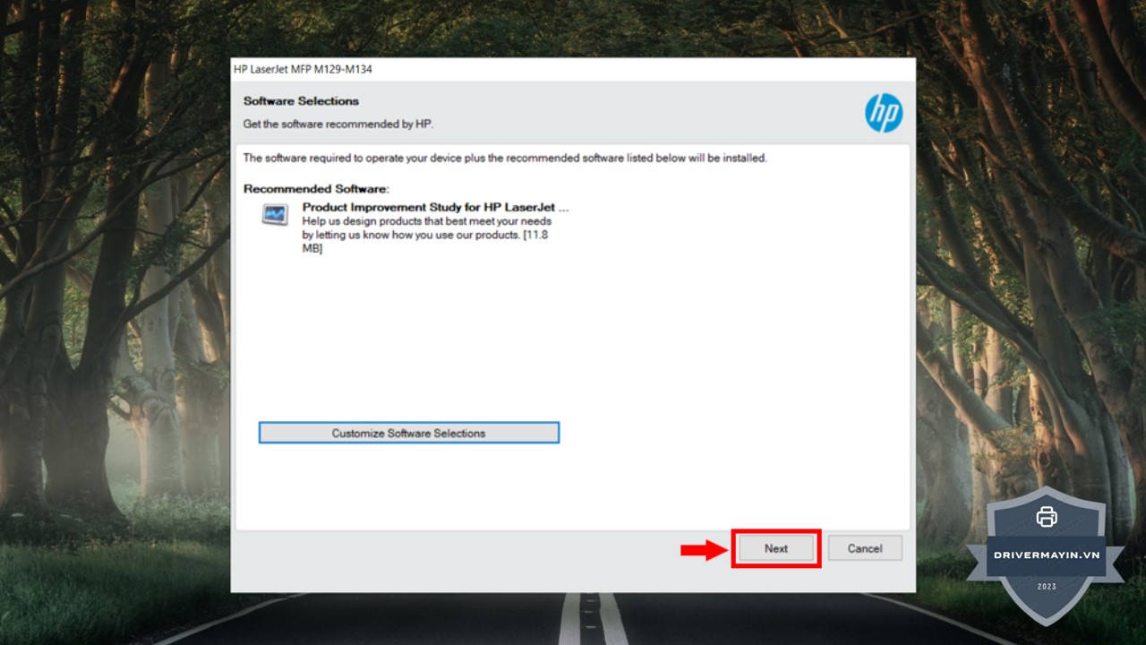Click the DRIVERMAYIN.VN banner text

(x=1046, y=555)
